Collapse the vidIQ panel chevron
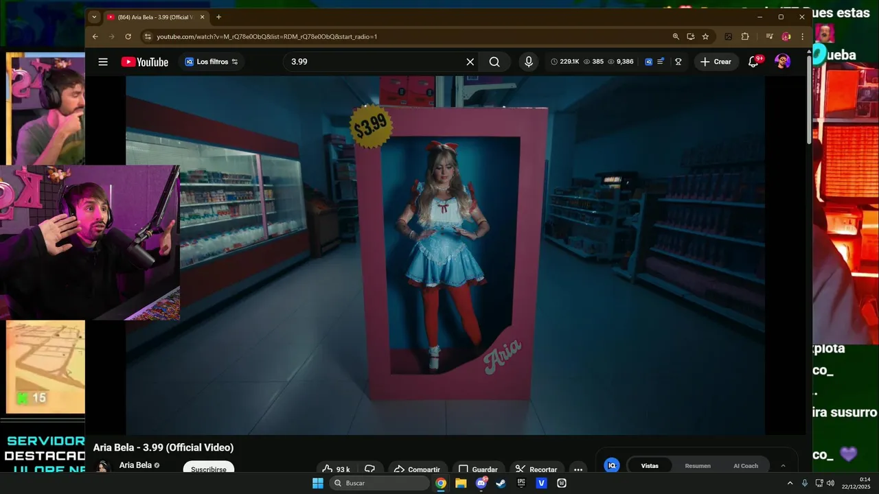The height and width of the screenshot is (494, 879). (x=783, y=465)
